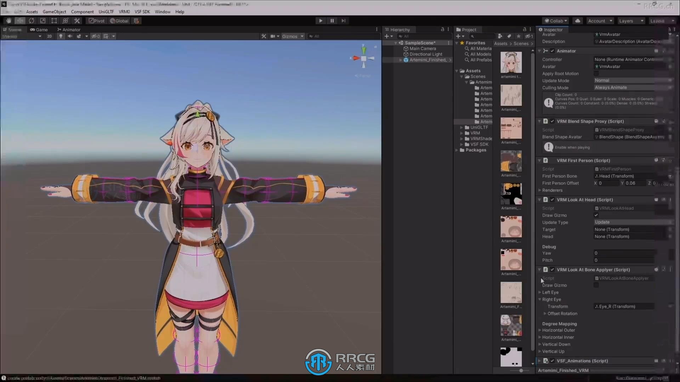Select the Hand tool in the toolbar
This screenshot has height=382, width=680.
8,21
